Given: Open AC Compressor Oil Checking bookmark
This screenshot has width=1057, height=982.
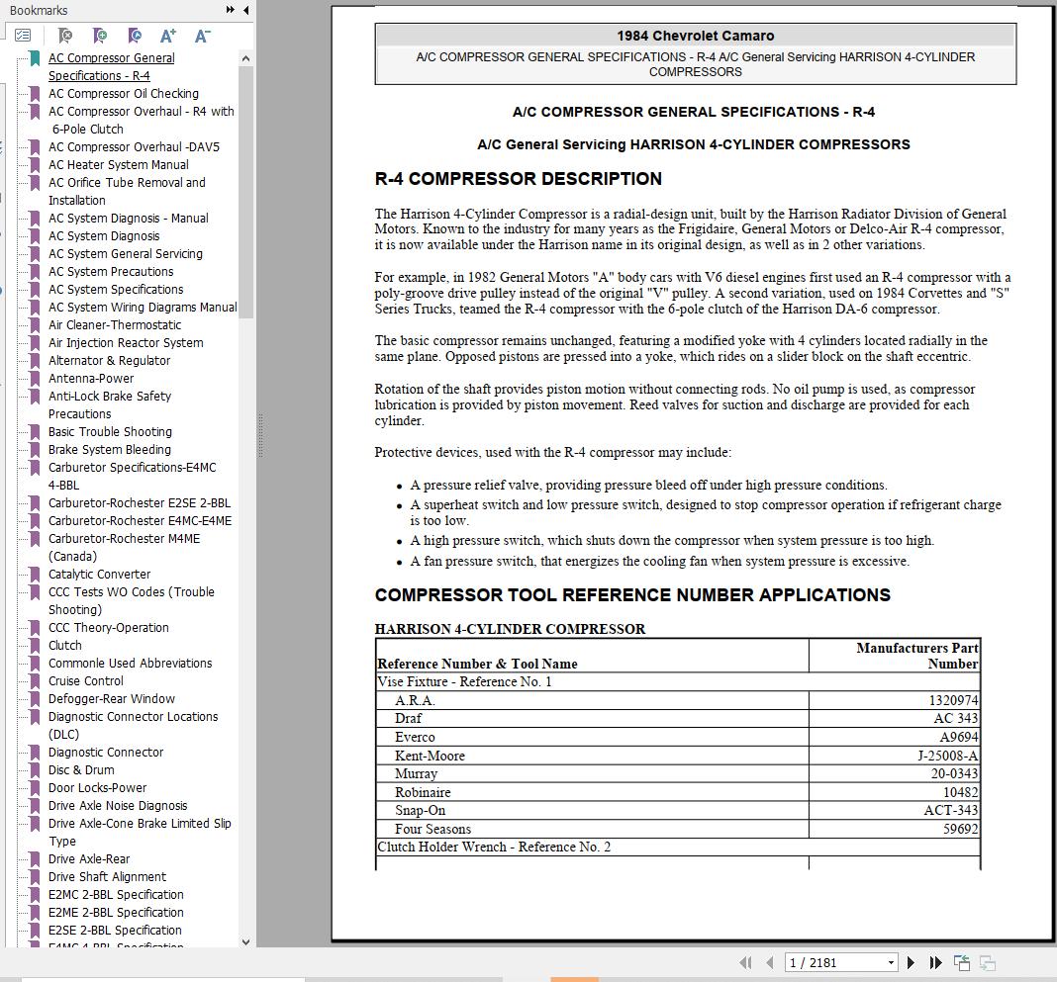Looking at the screenshot, I should (x=124, y=94).
